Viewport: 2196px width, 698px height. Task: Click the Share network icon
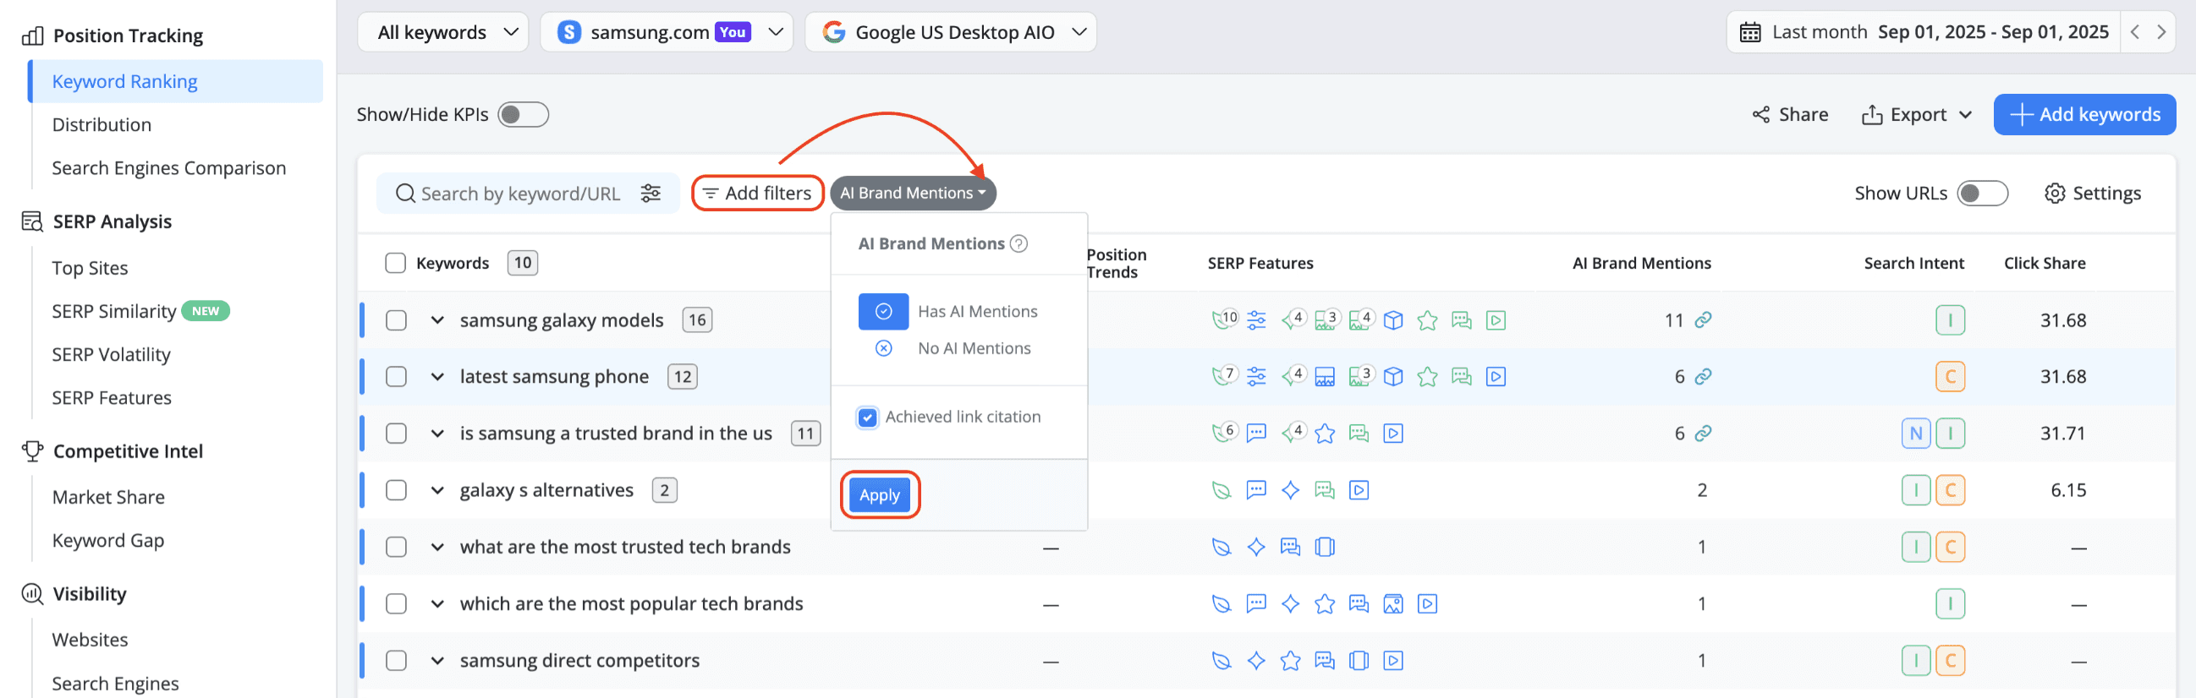[1760, 114]
